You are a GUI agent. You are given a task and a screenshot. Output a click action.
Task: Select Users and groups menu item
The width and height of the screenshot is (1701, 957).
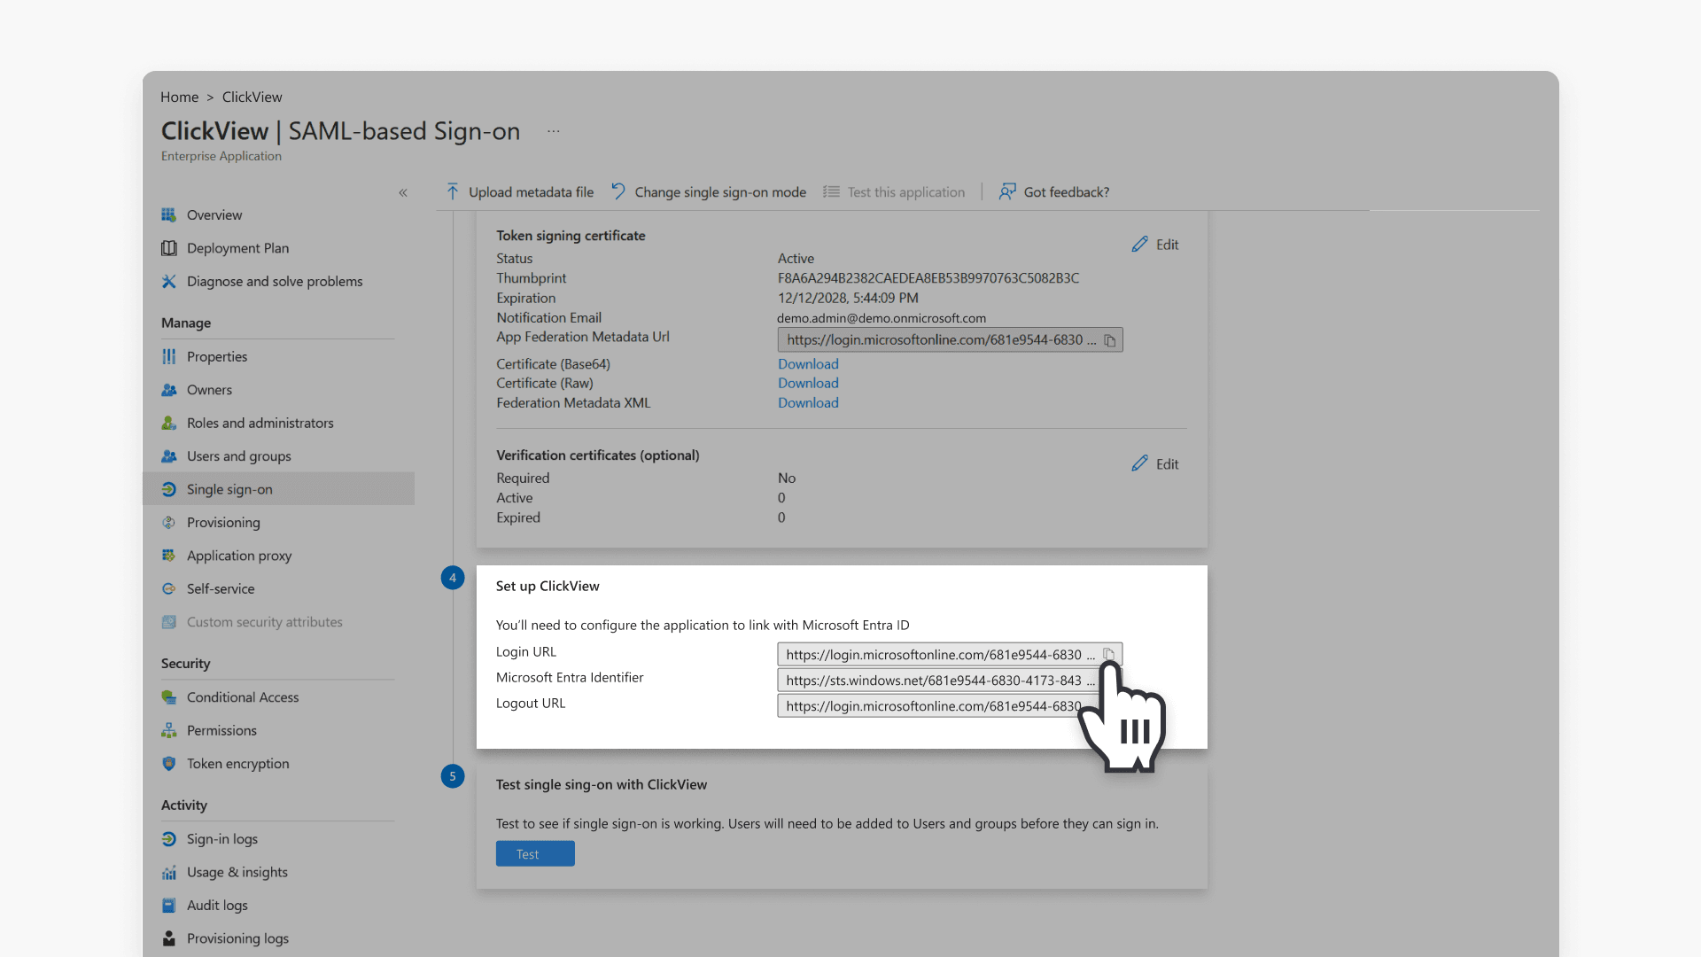coord(238,456)
